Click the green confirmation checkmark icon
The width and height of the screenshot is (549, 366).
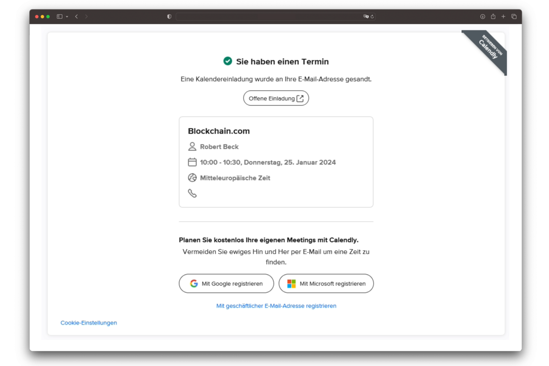pos(227,61)
